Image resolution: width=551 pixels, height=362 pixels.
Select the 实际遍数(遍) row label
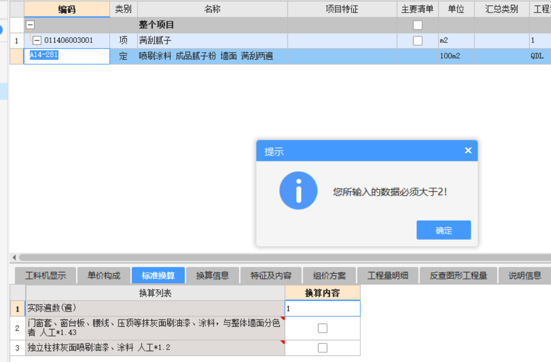[155, 308]
